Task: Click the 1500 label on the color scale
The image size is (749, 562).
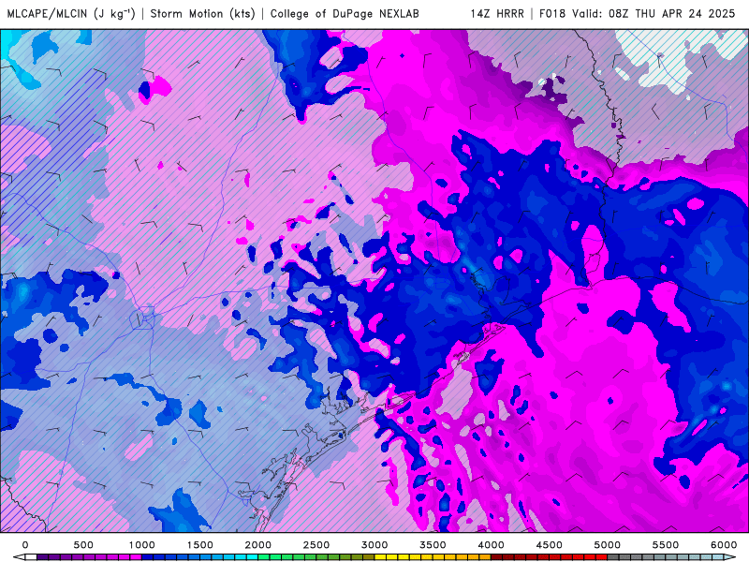Action: 200,545
